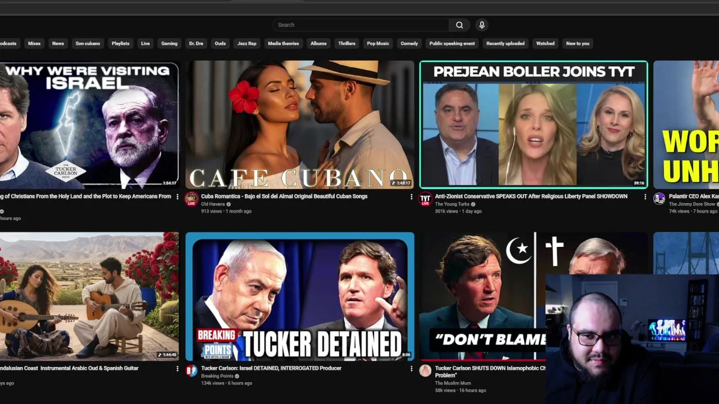Open the Cafe Cubano video thumbnail
Screen dimensions: 719x404
[x=300, y=125]
